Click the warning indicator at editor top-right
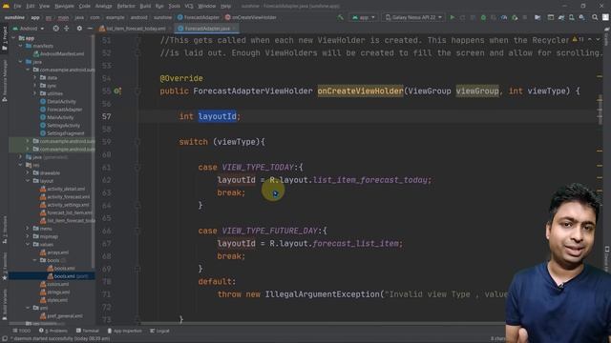Screen dimensions: 611x343 (x=577, y=39)
